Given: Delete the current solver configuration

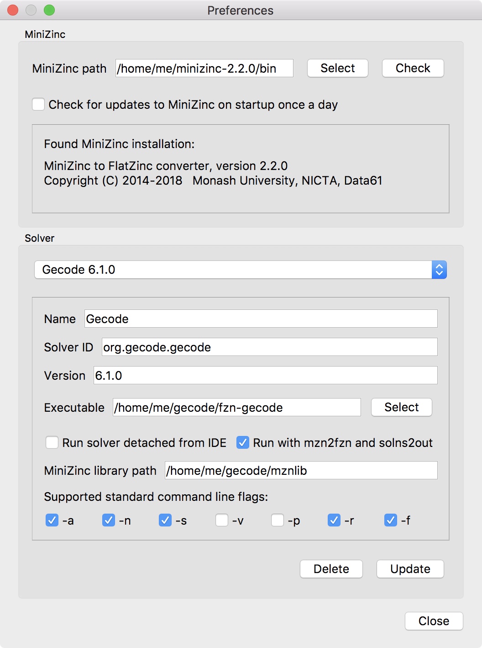Looking at the screenshot, I should point(331,569).
